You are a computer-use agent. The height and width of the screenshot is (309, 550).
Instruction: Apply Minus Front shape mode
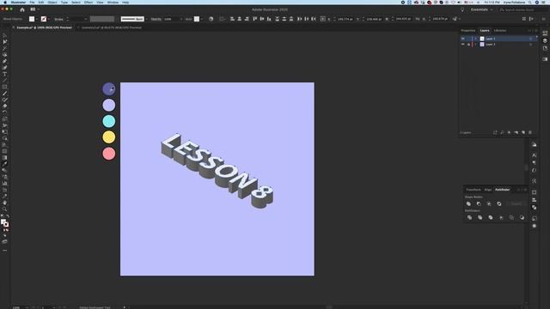click(x=479, y=204)
